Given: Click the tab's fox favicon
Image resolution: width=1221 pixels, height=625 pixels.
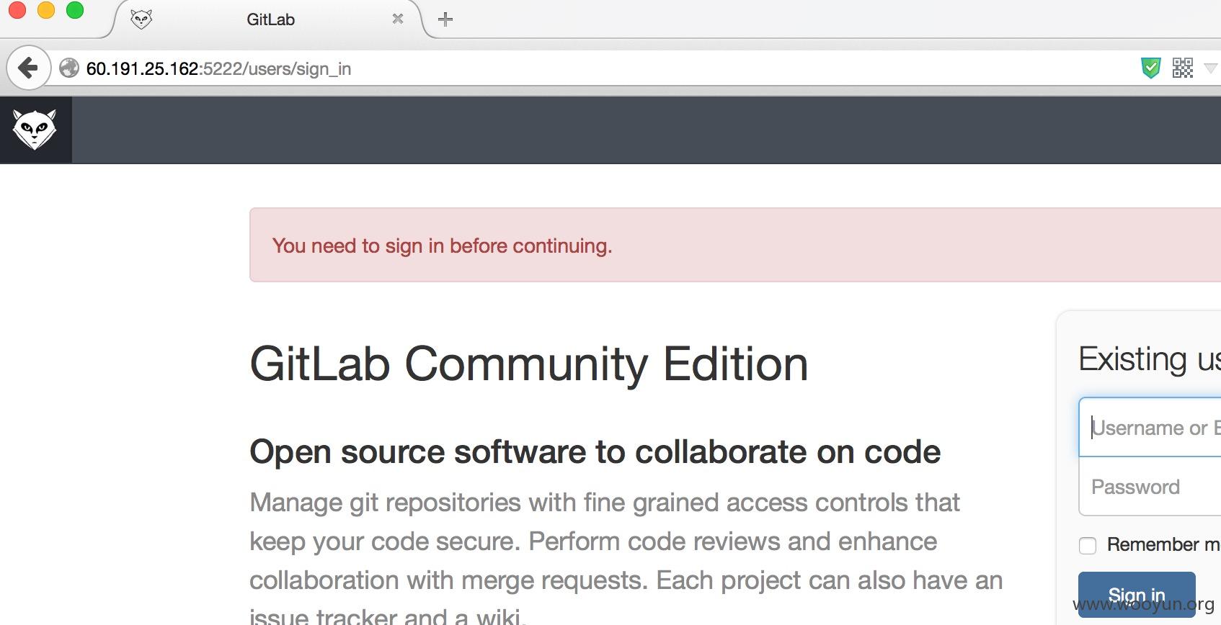Looking at the screenshot, I should click(x=141, y=19).
